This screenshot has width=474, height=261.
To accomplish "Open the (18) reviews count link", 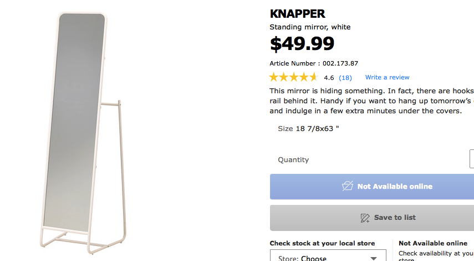I will (x=345, y=77).
